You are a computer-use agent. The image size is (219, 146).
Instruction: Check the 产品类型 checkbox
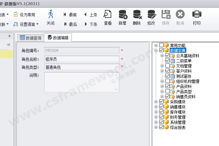(168, 92)
